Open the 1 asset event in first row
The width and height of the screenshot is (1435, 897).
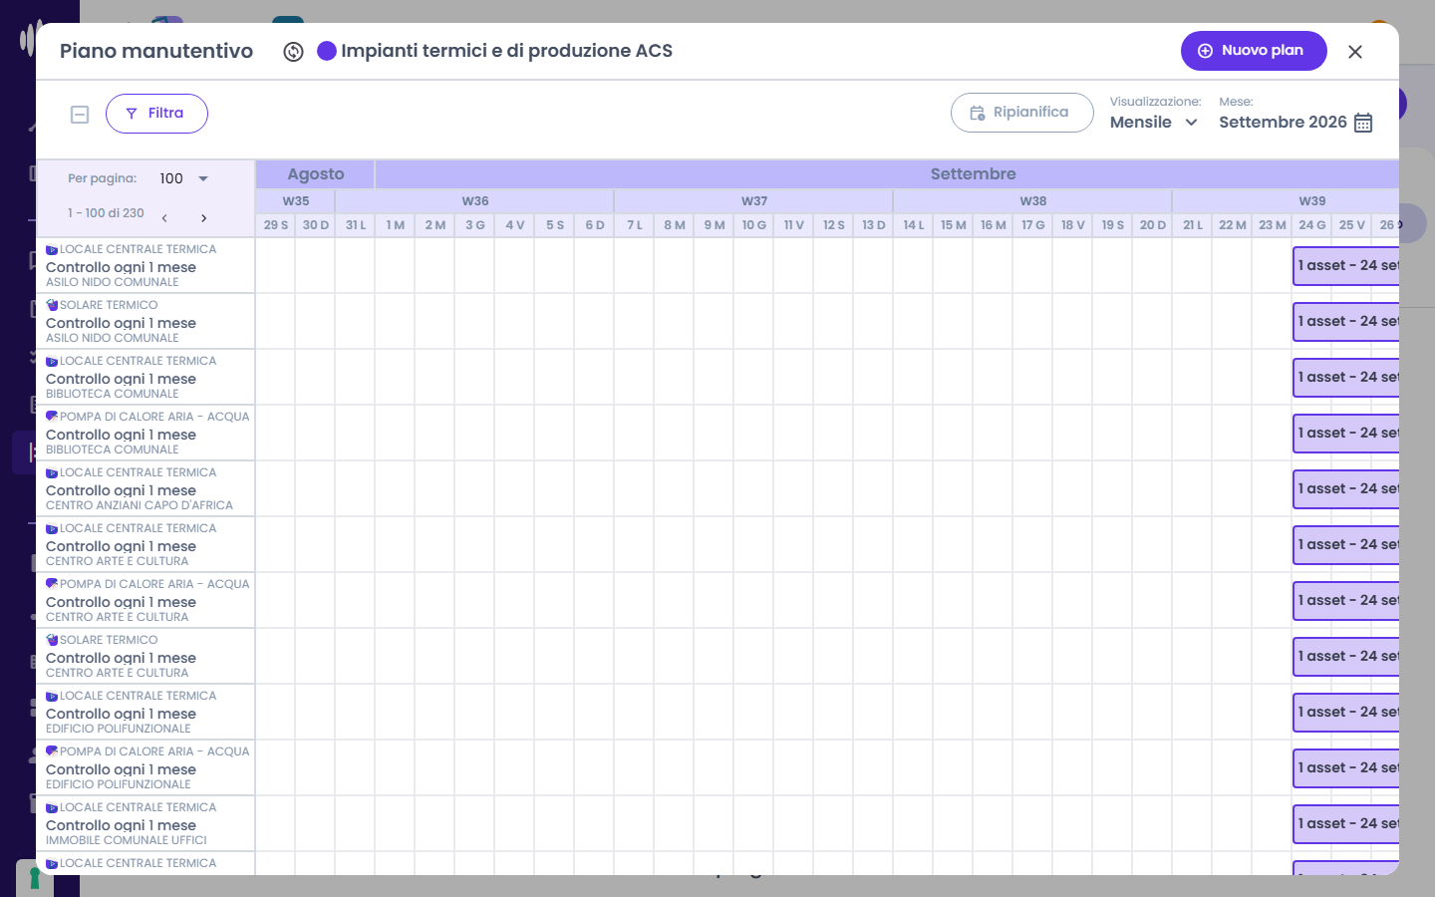coord(1346,266)
